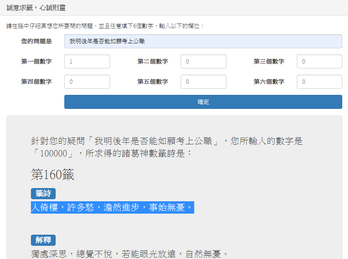Click into the 第三個數字 input box
Viewport: 348px width, 259px height.
coord(319,61)
